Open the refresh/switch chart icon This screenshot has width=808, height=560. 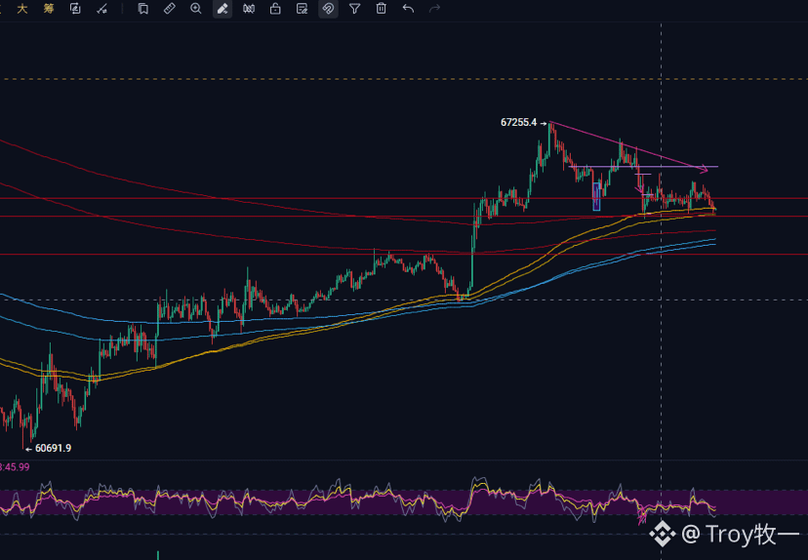click(75, 8)
